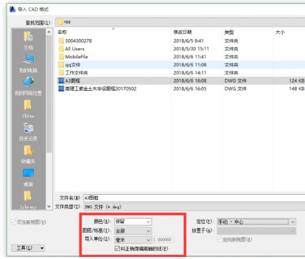Viewport: 305px width, 259px height.
Task: Select the 工作文件夹 folder name
Action: [77, 73]
